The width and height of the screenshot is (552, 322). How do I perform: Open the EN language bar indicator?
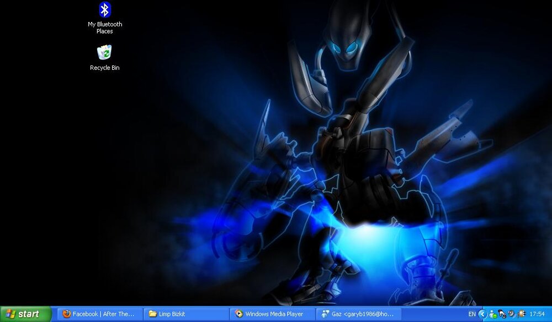[472, 314]
